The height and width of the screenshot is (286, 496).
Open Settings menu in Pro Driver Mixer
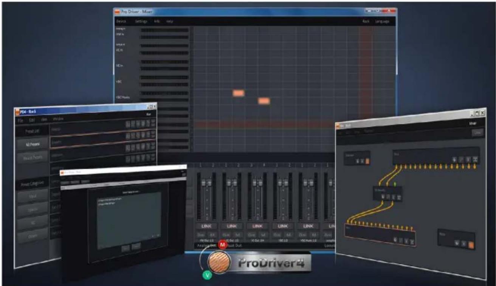pos(141,21)
